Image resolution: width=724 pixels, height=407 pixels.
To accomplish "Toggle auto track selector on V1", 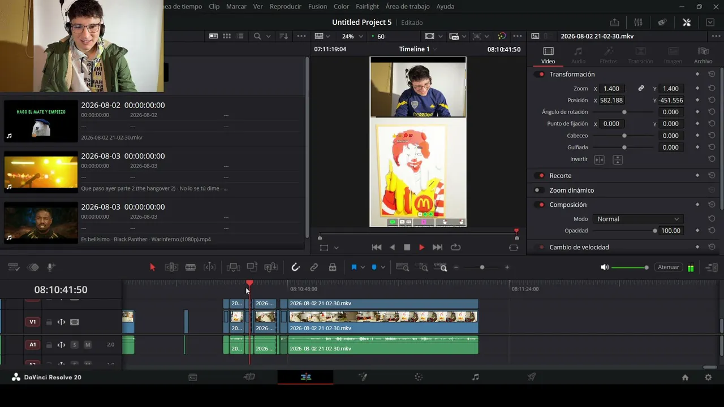I will [61, 322].
